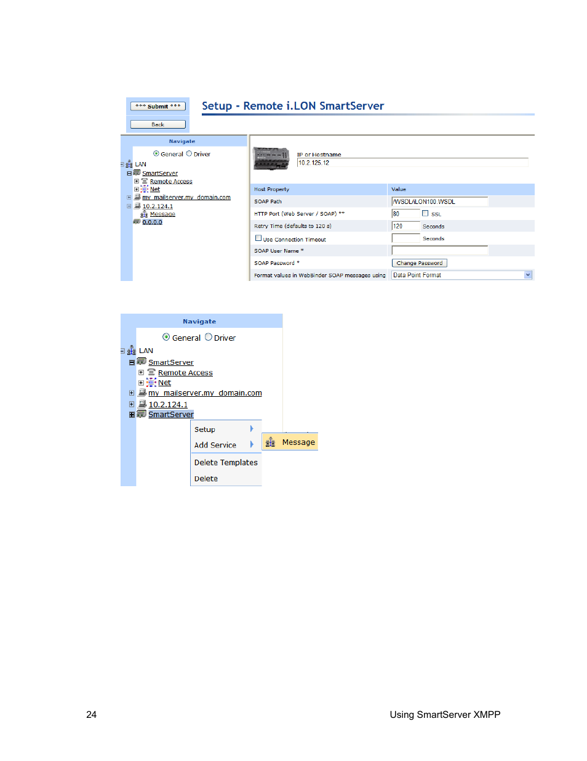Screen dimensions: 587x761
Task: Expand the highlighted SmartServer node
Action: point(132,415)
